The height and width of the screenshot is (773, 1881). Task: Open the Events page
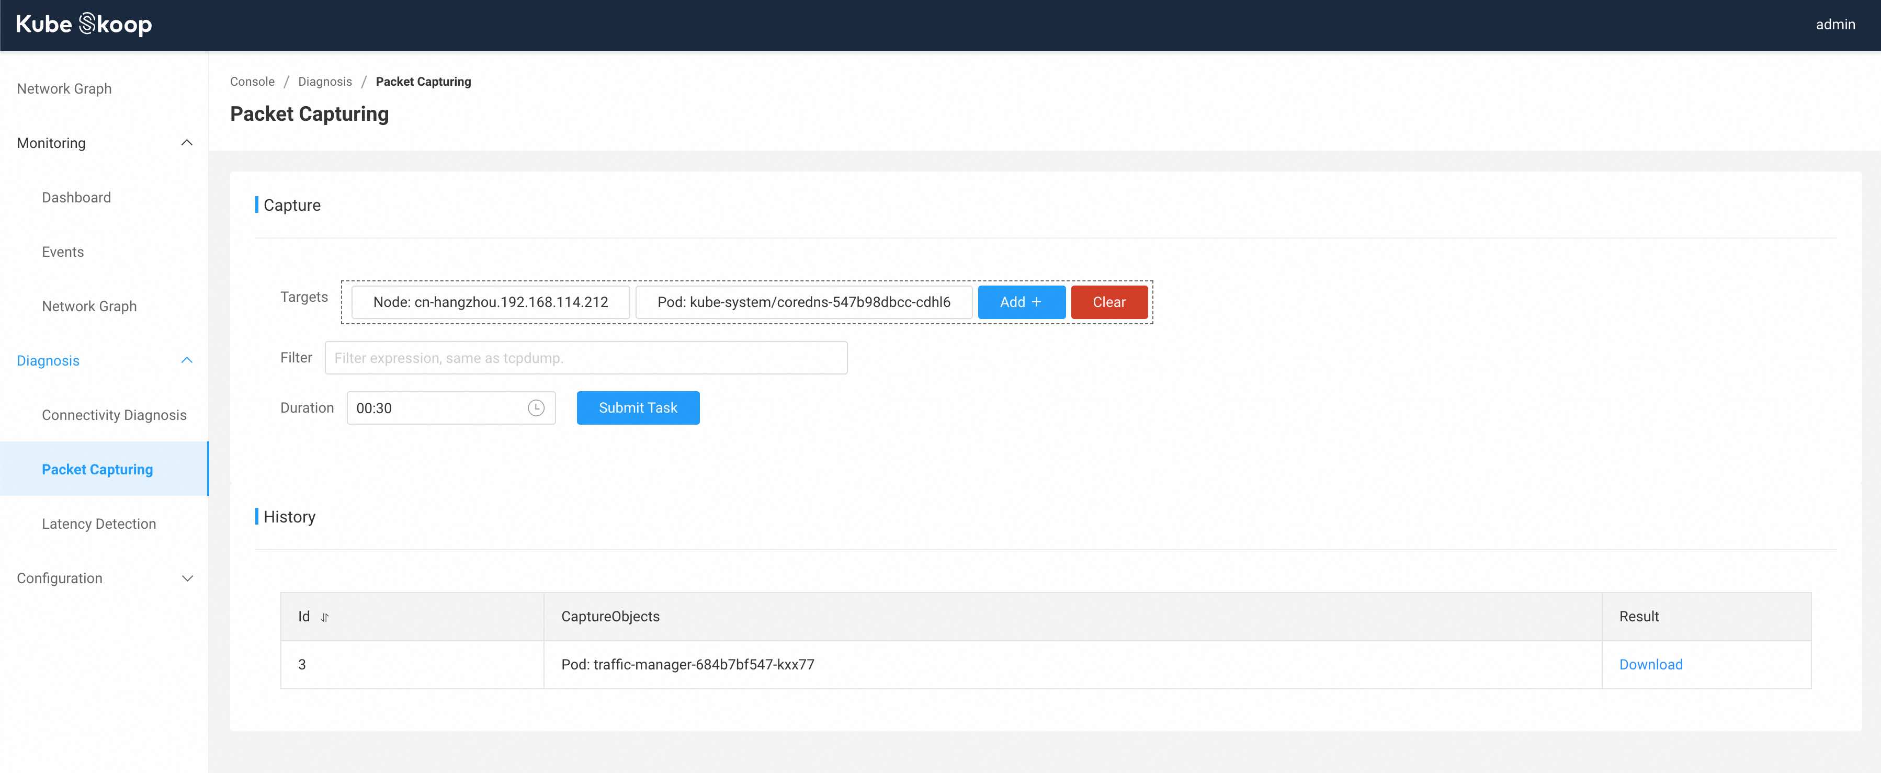tap(63, 252)
